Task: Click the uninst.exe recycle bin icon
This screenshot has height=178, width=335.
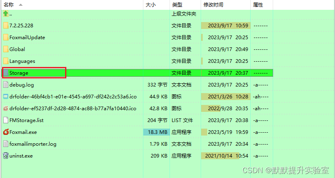Action: pos(6,156)
